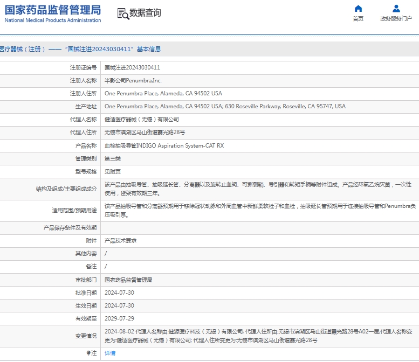Select registration number 国械注进20243030411 value
Viewport: 419px width, 362px height.
tap(132, 67)
